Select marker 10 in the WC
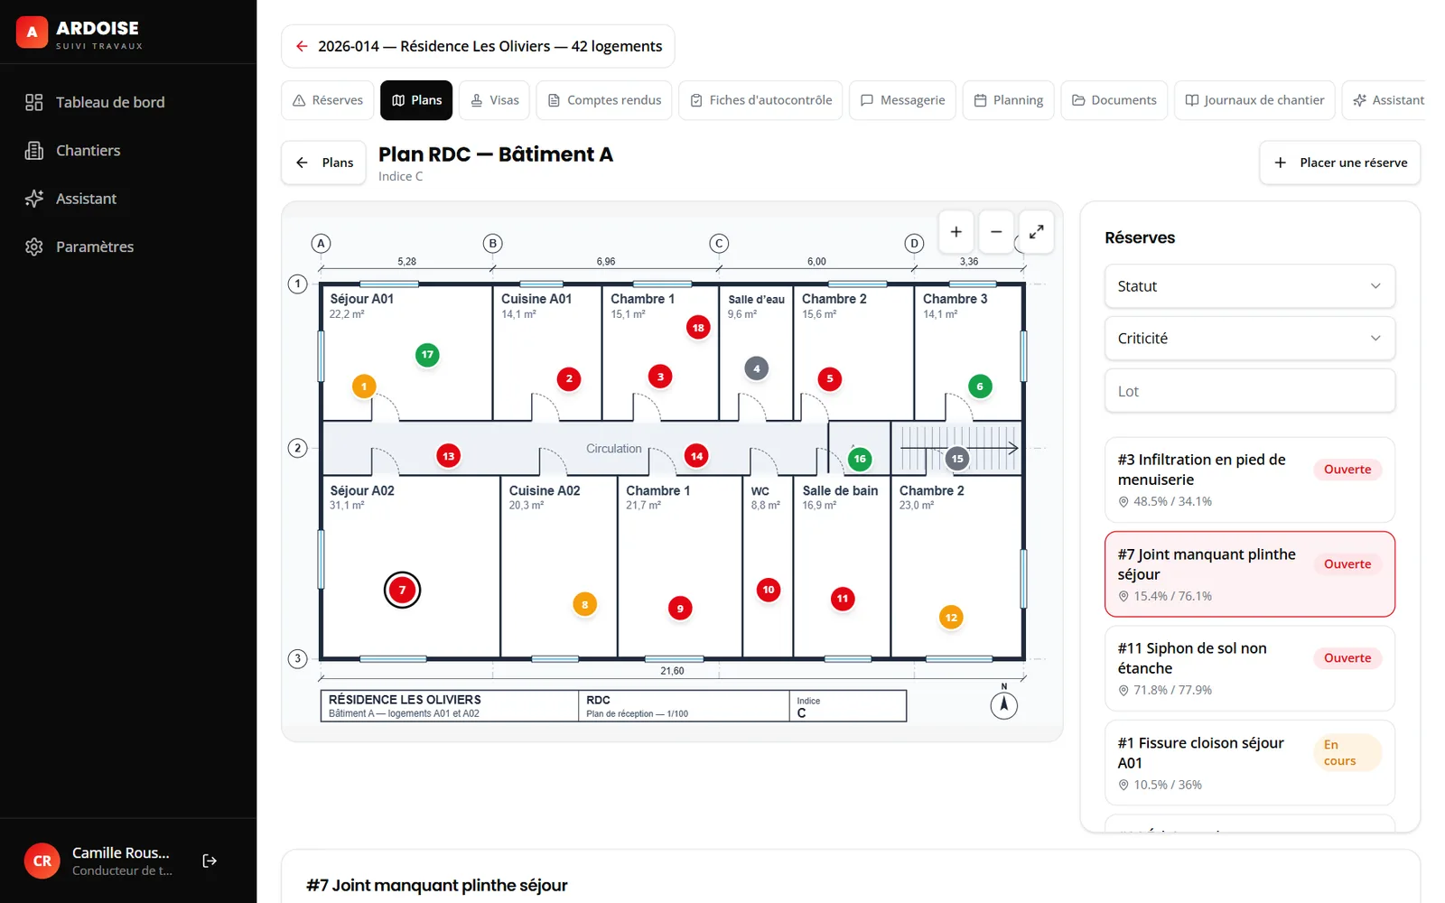The height and width of the screenshot is (903, 1445). tap(769, 590)
